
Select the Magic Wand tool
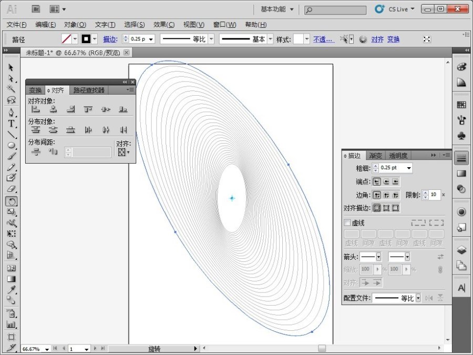[11, 89]
